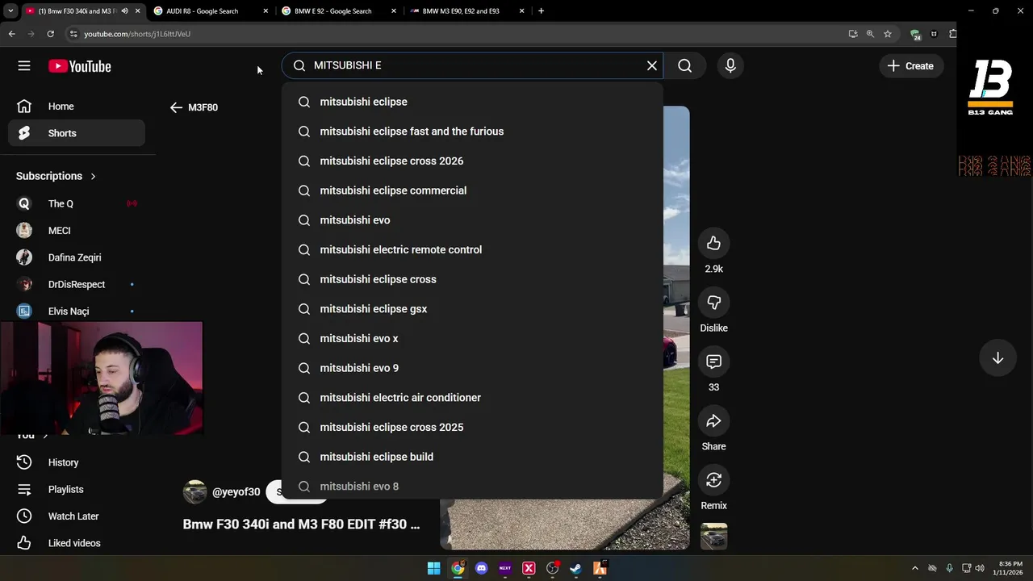The width and height of the screenshot is (1033, 581).
Task: Open Playlists in the sidebar
Action: [x=77, y=489]
